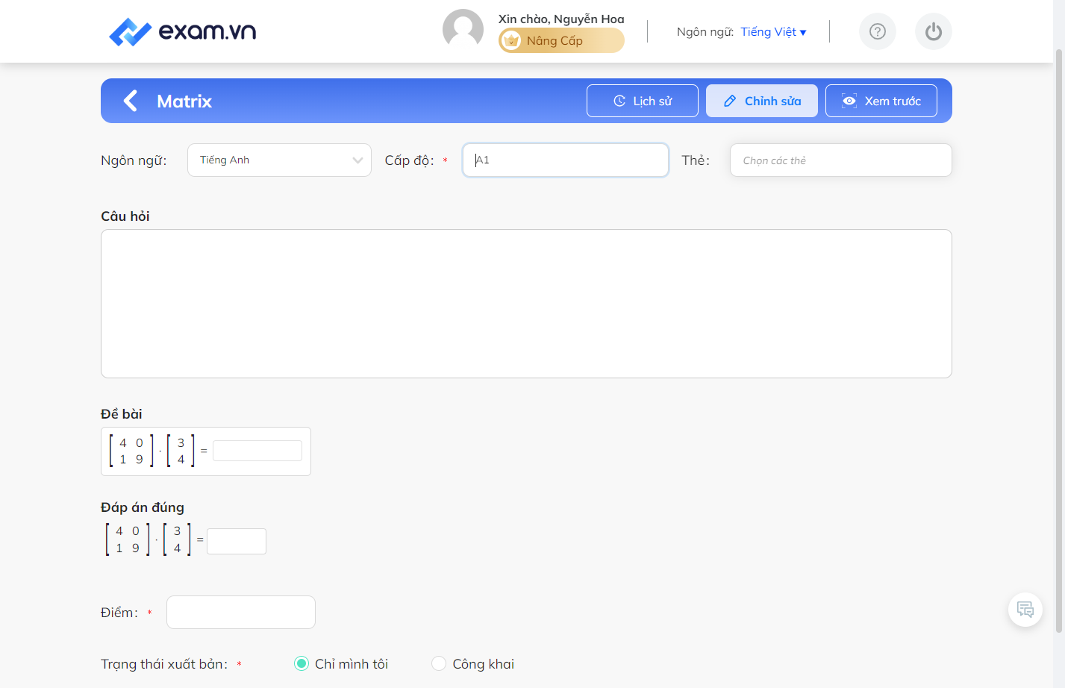1065x688 pixels.
Task: Open the user avatar profile
Action: coord(463,30)
